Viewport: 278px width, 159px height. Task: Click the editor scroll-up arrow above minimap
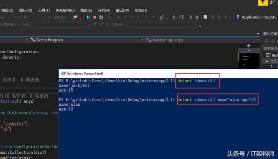click(x=249, y=51)
